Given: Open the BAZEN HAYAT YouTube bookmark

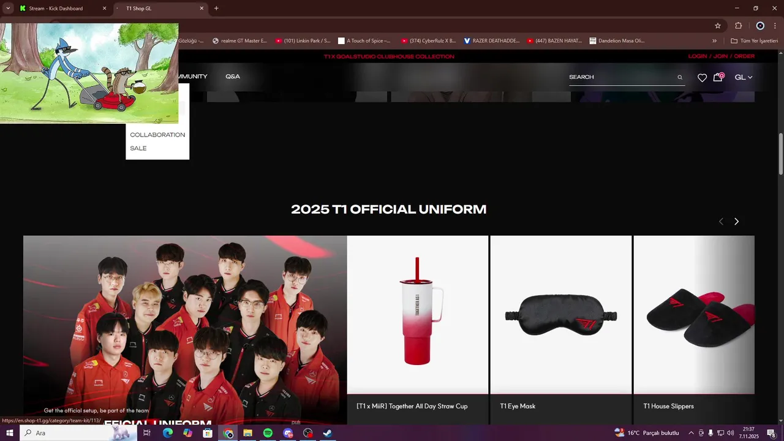Looking at the screenshot, I should pyautogui.click(x=555, y=41).
